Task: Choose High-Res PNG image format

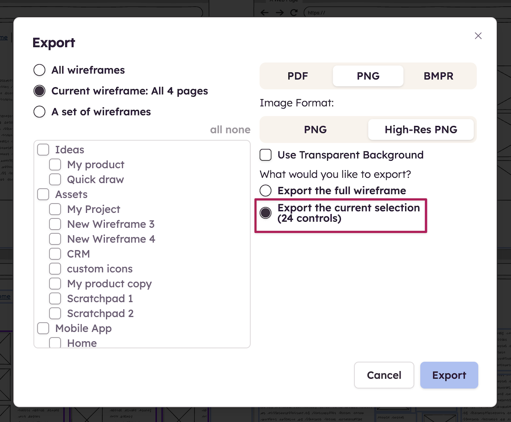Action: coord(421,130)
